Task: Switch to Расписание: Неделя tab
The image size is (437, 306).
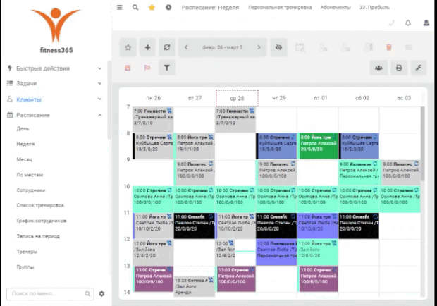Action: [x=211, y=8]
